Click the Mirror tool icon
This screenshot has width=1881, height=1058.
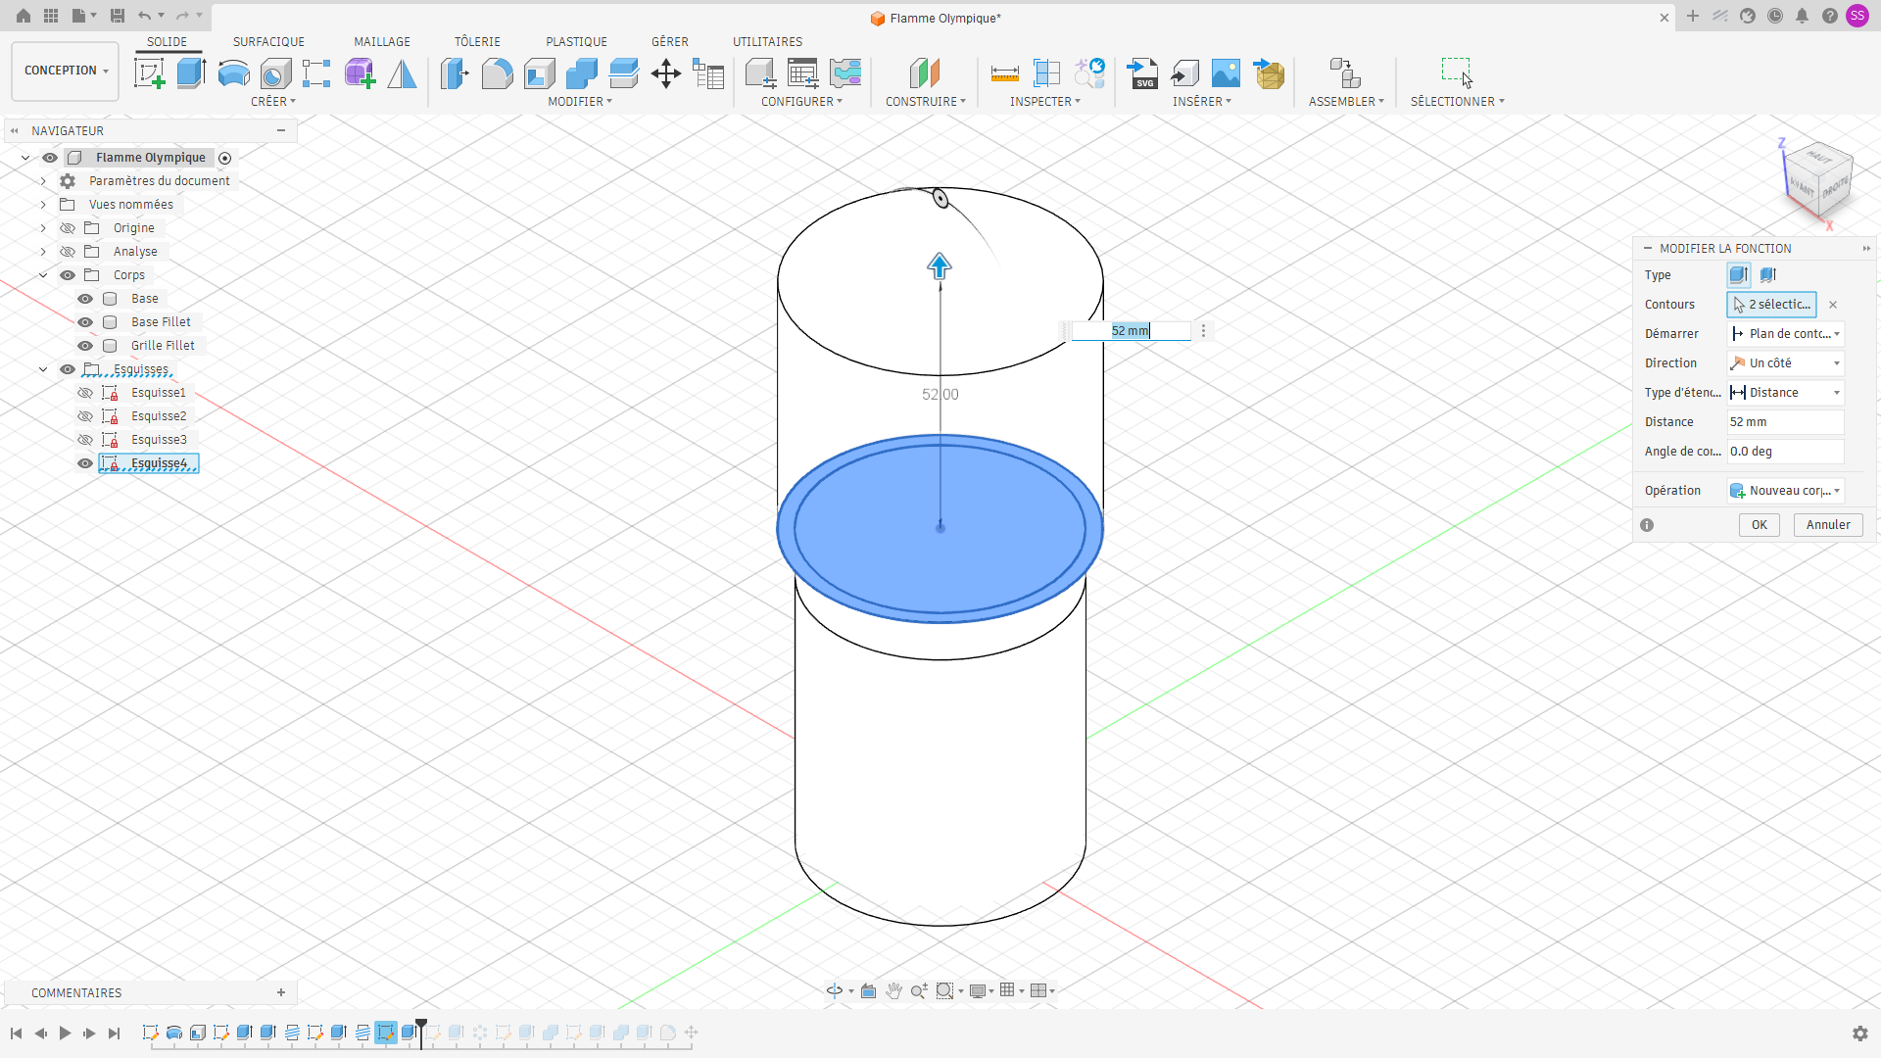coord(402,73)
